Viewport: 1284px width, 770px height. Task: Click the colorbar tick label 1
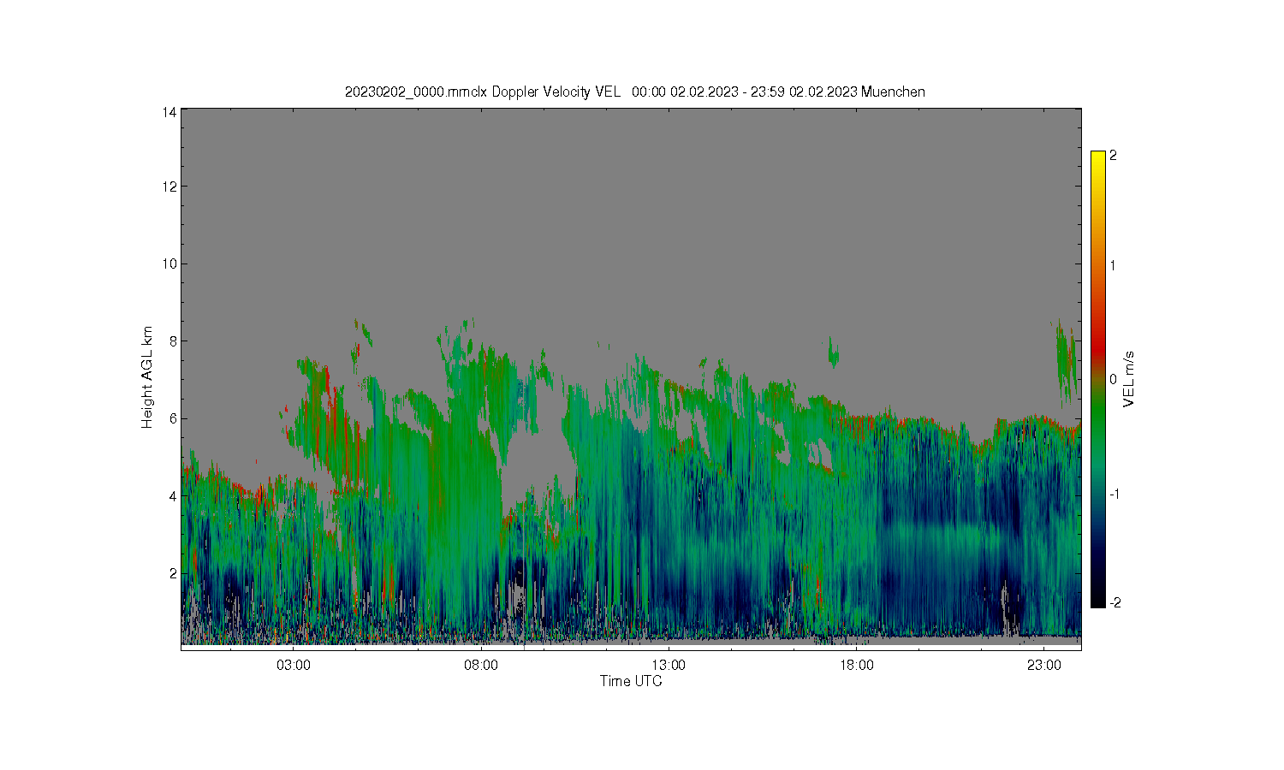1113,265
